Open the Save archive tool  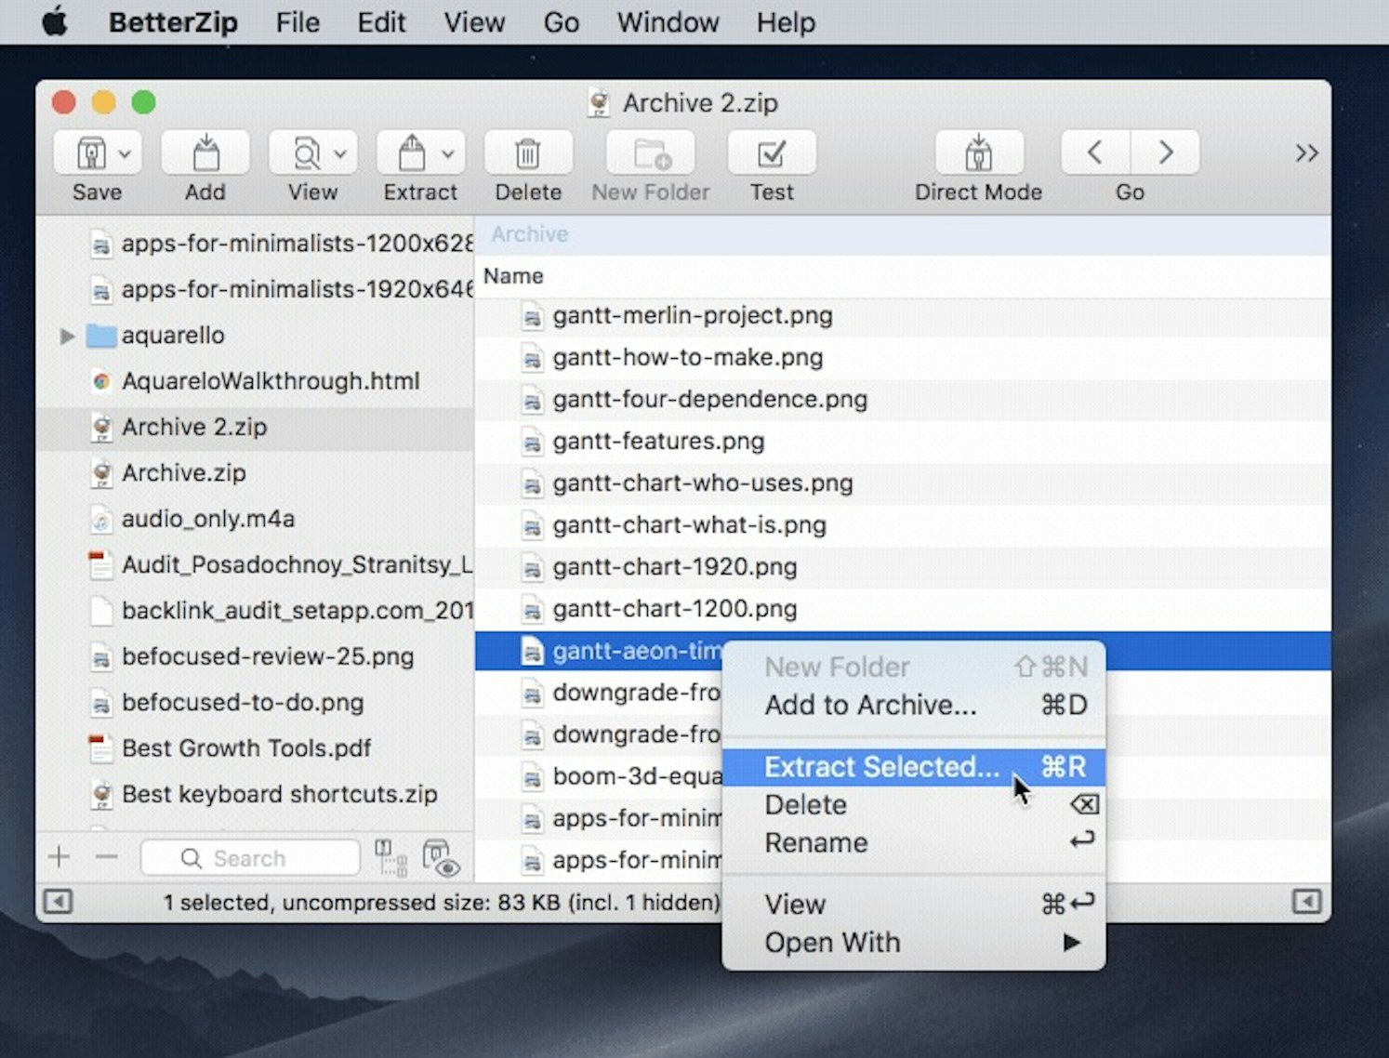point(92,153)
